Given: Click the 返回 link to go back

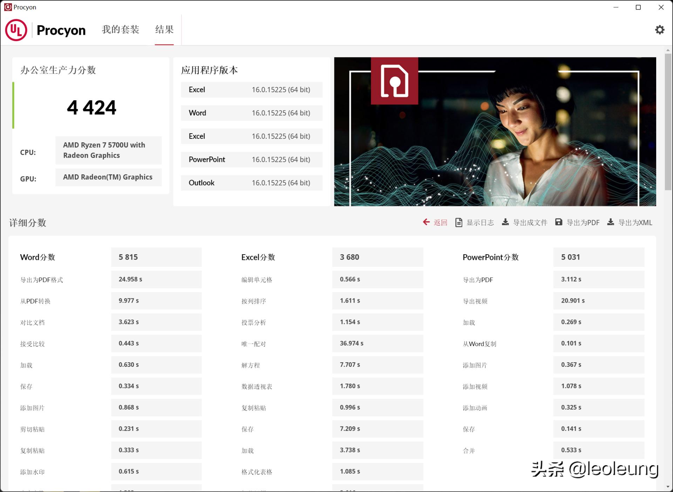Looking at the screenshot, I should [440, 222].
